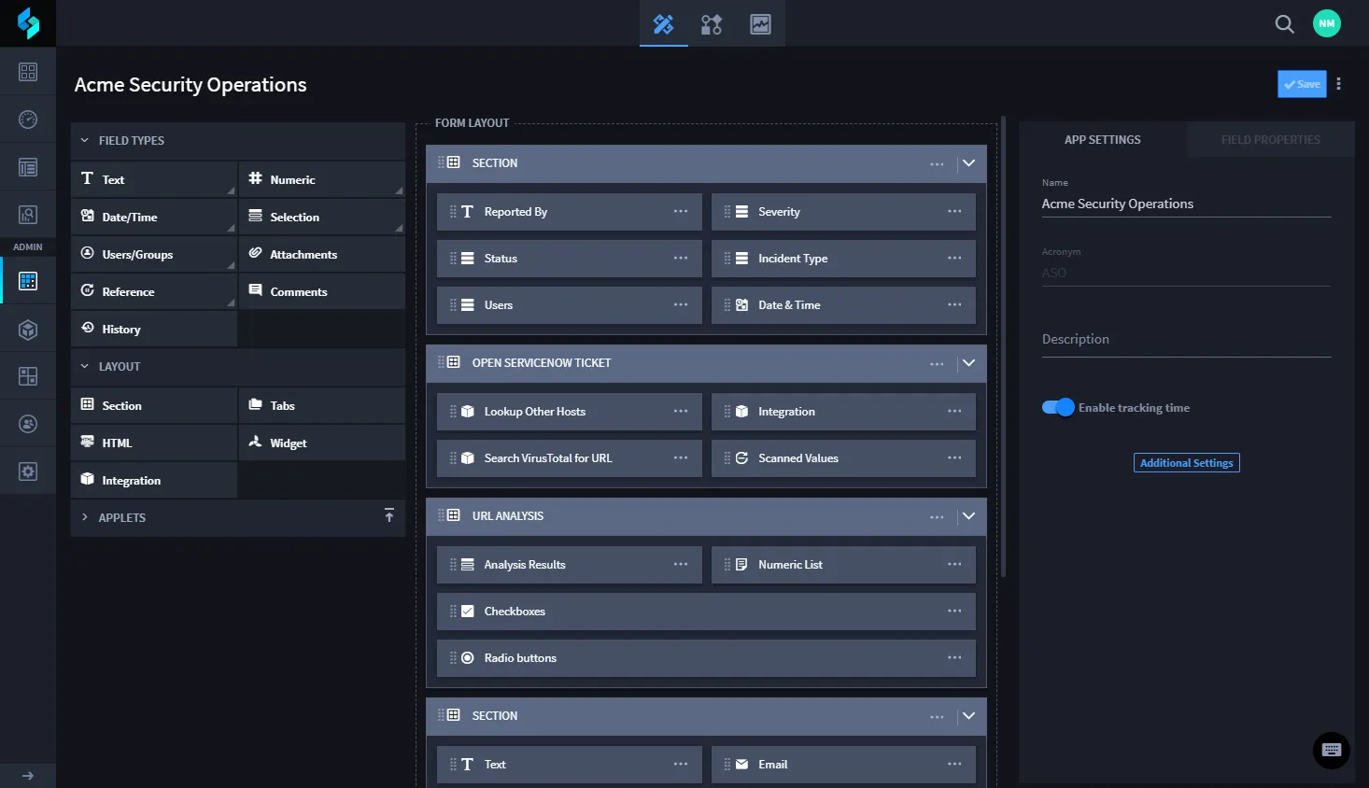The height and width of the screenshot is (788, 1369).
Task: Open the NM user avatar menu
Action: pos(1327,23)
